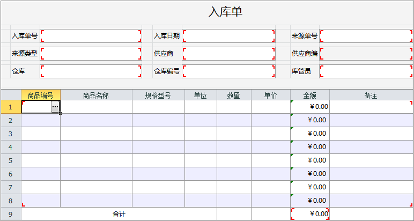Image resolution: width=414 pixels, height=221 pixels.
Task: Click the 规格型号 cell in row 1
Action: [158, 107]
